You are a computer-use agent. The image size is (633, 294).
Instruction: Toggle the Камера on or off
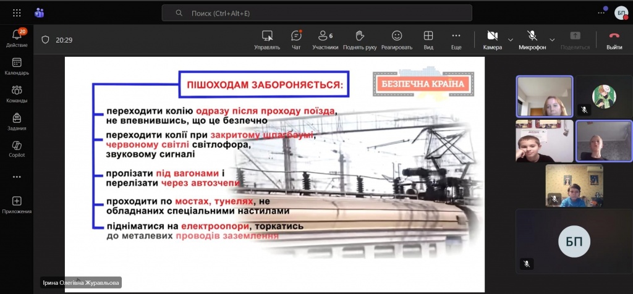[492, 40]
